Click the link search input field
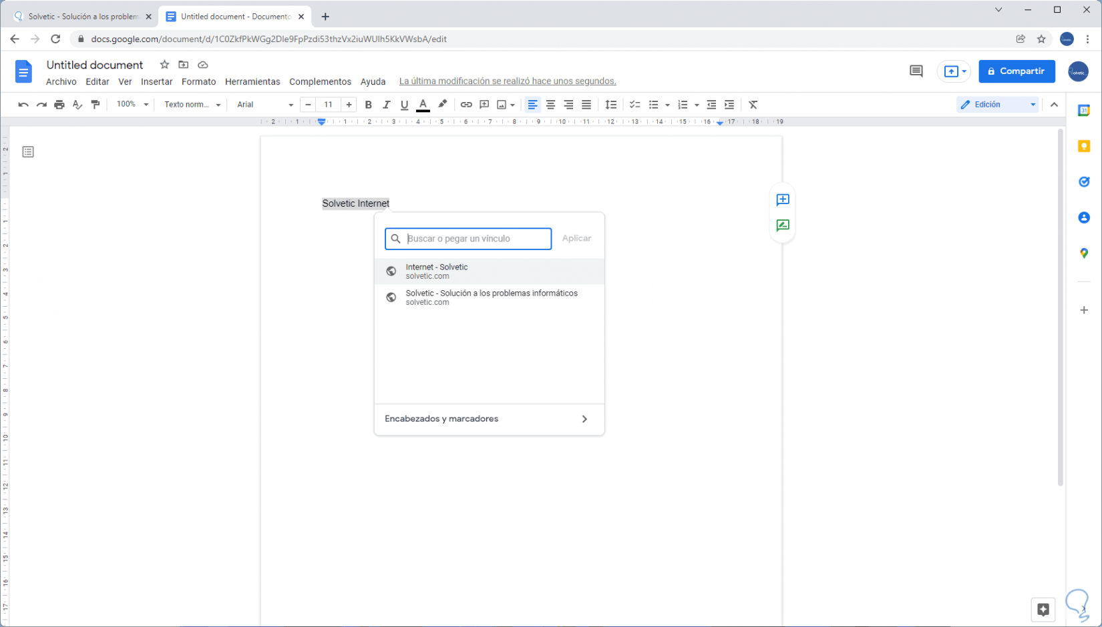Image resolution: width=1102 pixels, height=627 pixels. tap(468, 239)
